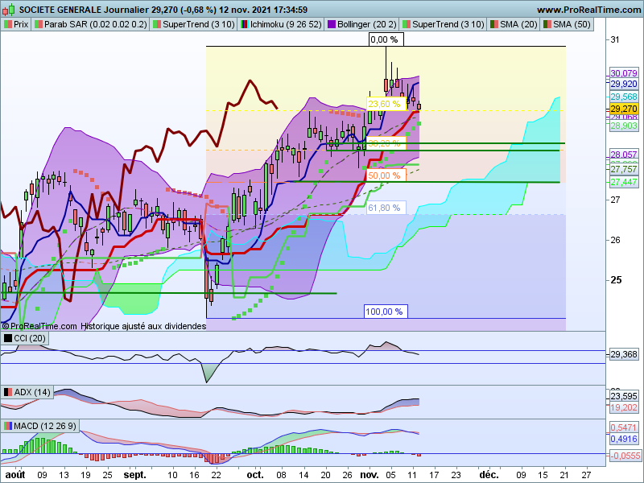Click the 27,447 price tag on the axis
Image resolution: width=644 pixels, height=483 pixels.
(x=623, y=182)
